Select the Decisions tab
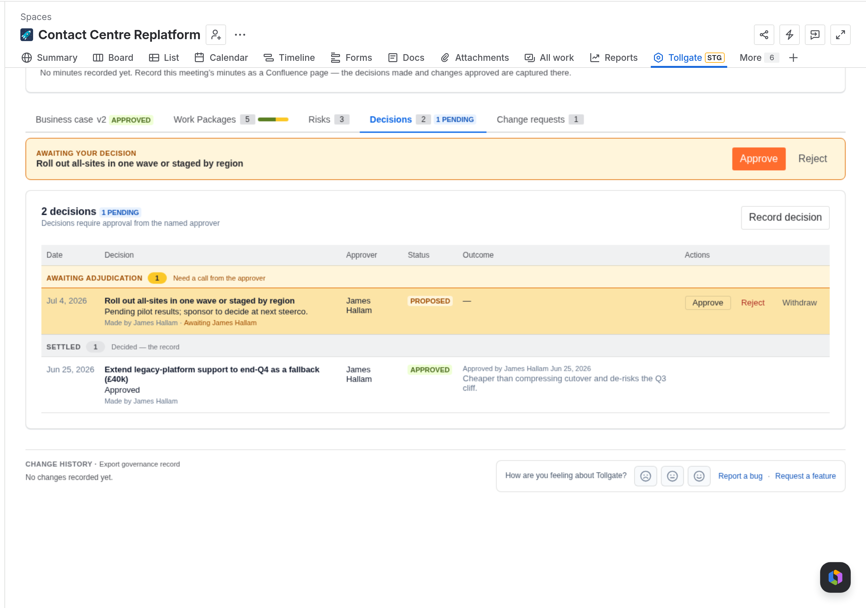 pos(422,120)
